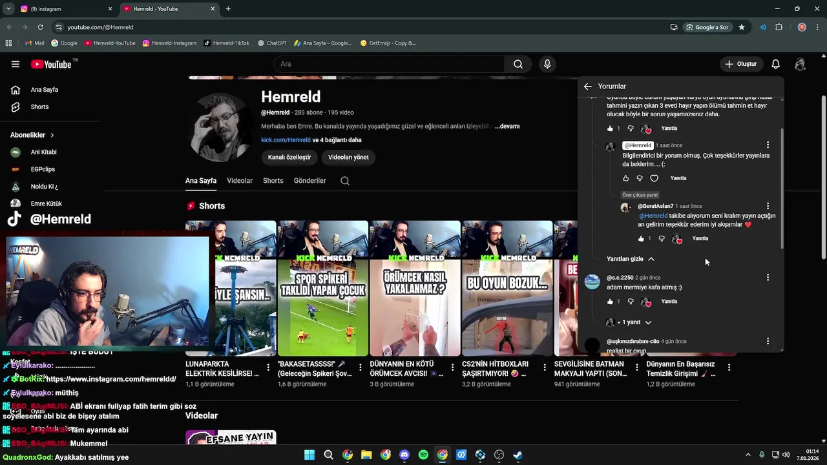Open the Hemreld-TikTok bookmark
This screenshot has width=827, height=465.
227,43
